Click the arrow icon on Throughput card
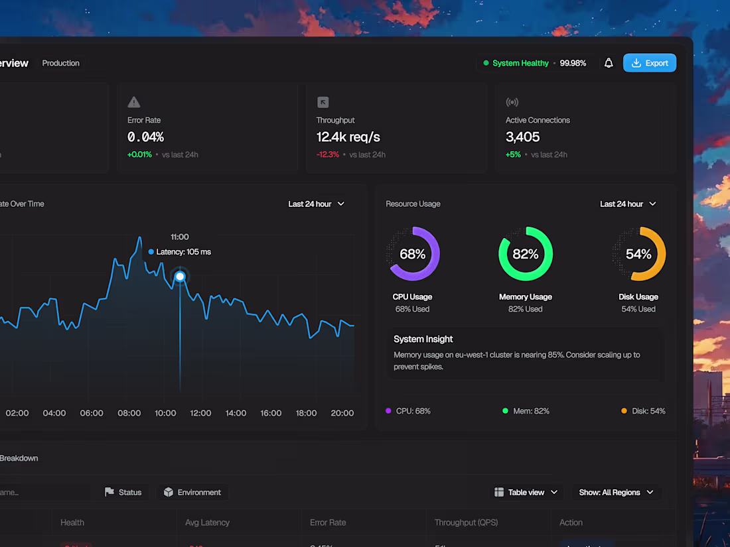 coord(323,102)
